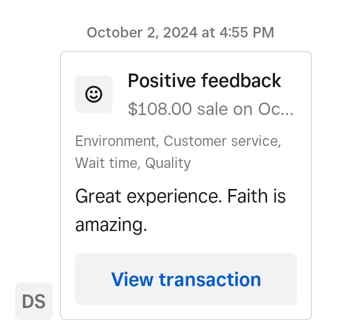Click the truncated 'Oc...' sale date
The width and height of the screenshot is (360, 326).
click(x=275, y=109)
